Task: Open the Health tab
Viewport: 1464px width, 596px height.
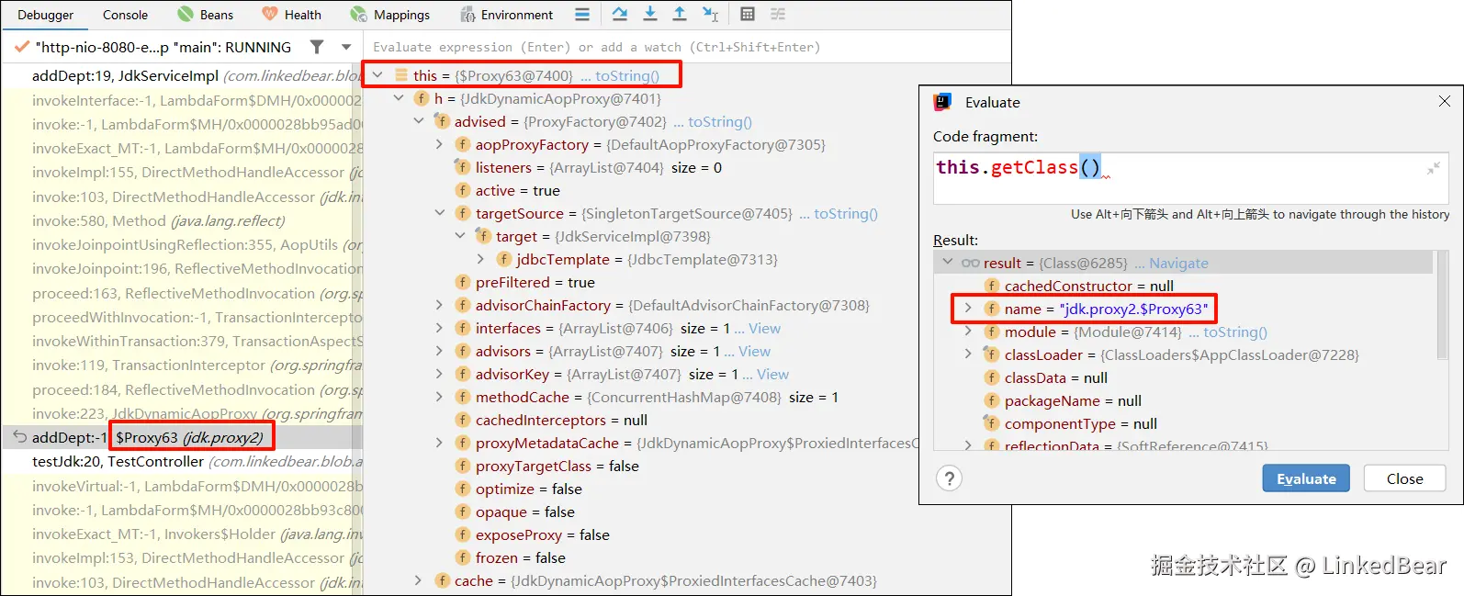Action: 291,15
